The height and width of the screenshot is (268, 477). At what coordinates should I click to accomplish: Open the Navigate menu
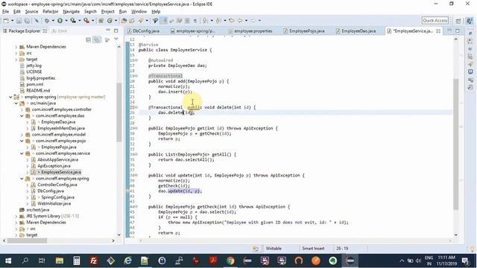click(x=72, y=12)
